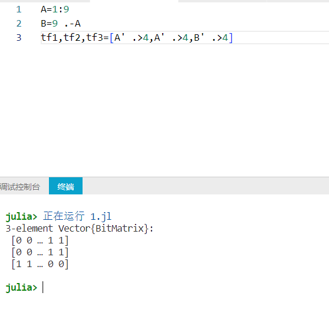Viewport: 329px width, 312px height.
Task: Click the second [0 0 … 1 1] output row
Action: pos(40,252)
